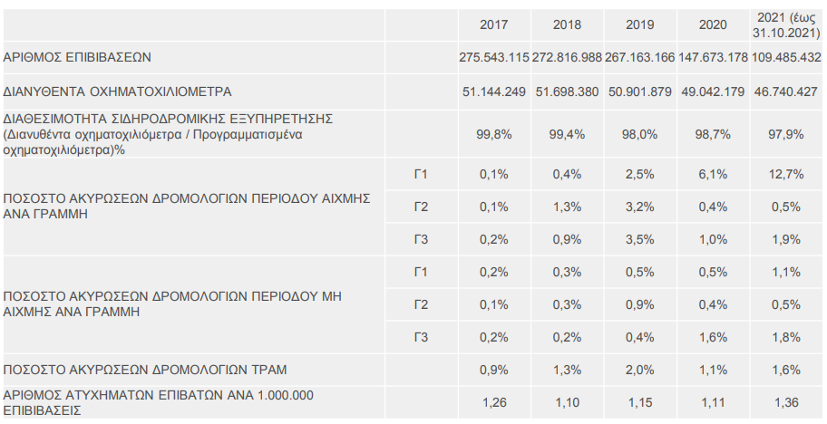
Task: Click the 109.485.432 passengers cell
Action: 786,57
